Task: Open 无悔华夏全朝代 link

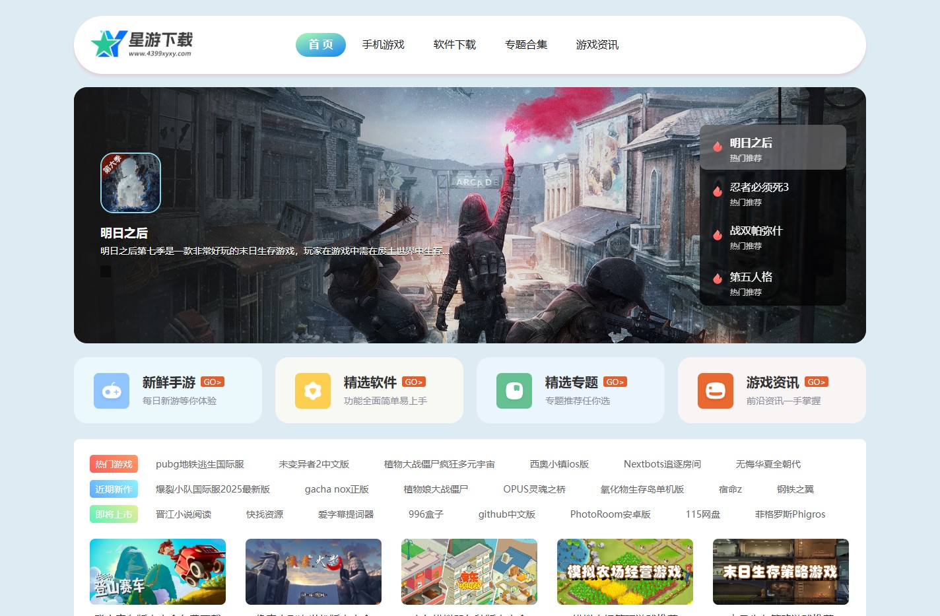Action: (x=768, y=464)
